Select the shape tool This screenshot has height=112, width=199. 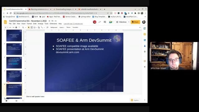(x=39, y=27)
